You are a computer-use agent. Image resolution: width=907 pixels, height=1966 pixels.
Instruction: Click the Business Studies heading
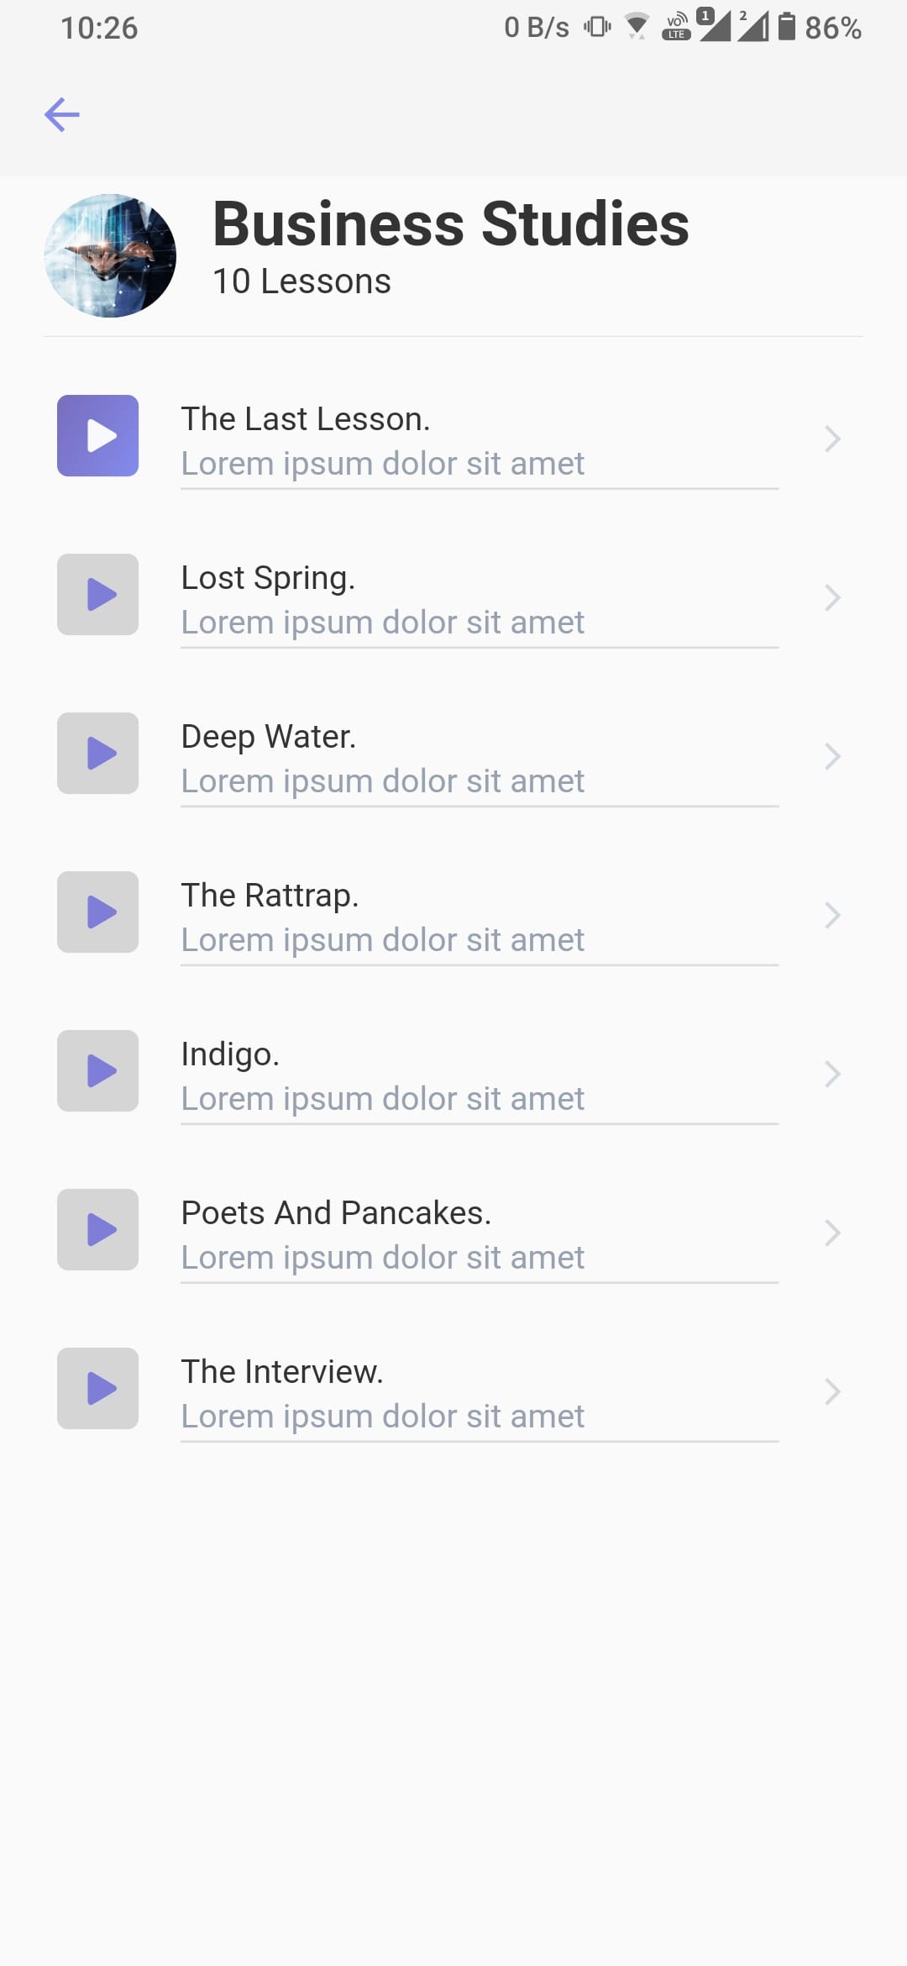[x=451, y=224]
